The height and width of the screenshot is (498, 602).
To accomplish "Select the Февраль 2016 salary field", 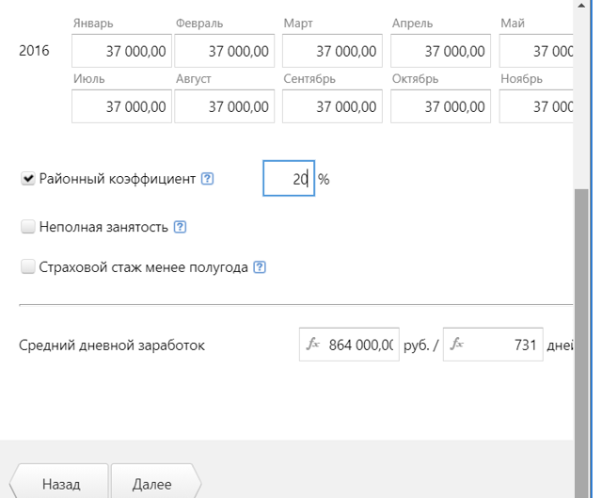I will [225, 51].
